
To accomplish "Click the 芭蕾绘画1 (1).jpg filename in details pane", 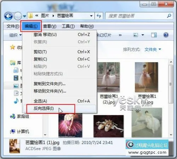I will coord(42,143).
